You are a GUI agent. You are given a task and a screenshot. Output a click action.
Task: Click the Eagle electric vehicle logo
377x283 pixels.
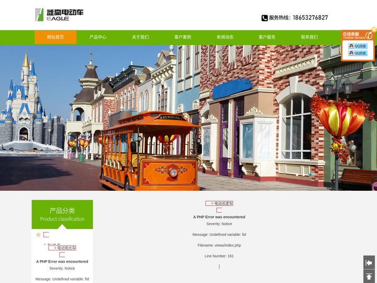[59, 15]
